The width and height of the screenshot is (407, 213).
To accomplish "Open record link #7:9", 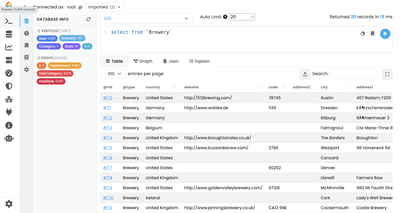I will click(108, 188).
